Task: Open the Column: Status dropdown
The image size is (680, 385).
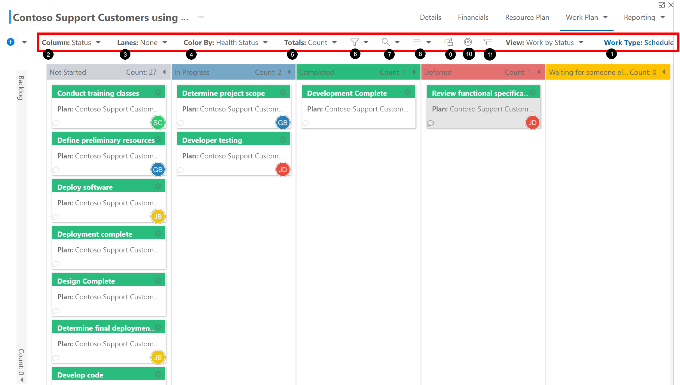Action: tap(71, 42)
